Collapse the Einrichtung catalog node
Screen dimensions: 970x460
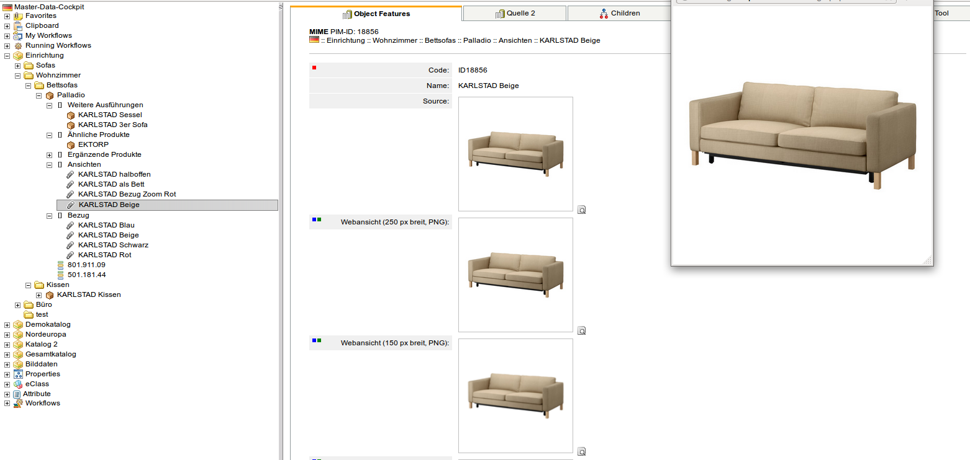coord(7,56)
